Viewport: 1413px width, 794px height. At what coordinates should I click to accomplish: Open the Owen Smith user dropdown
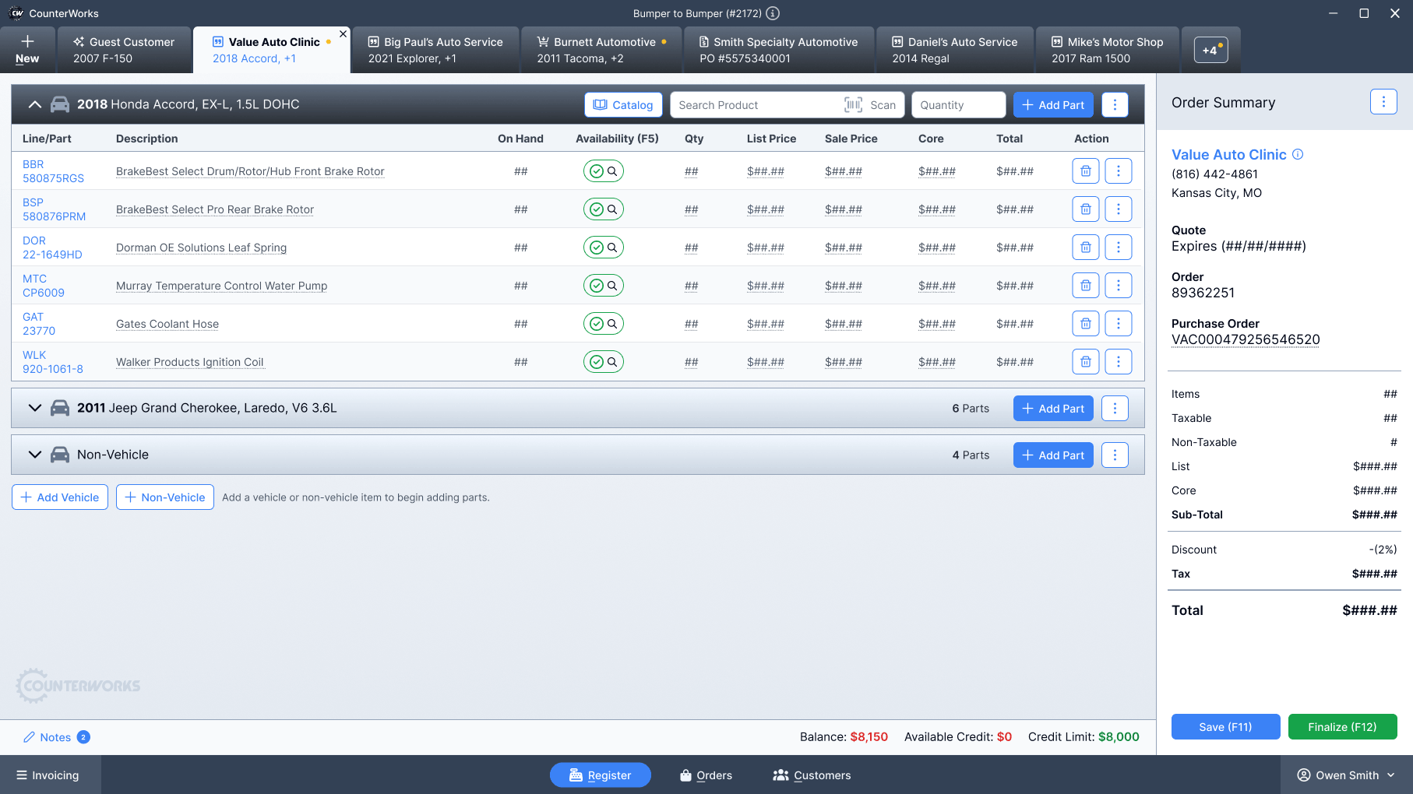[x=1345, y=775]
